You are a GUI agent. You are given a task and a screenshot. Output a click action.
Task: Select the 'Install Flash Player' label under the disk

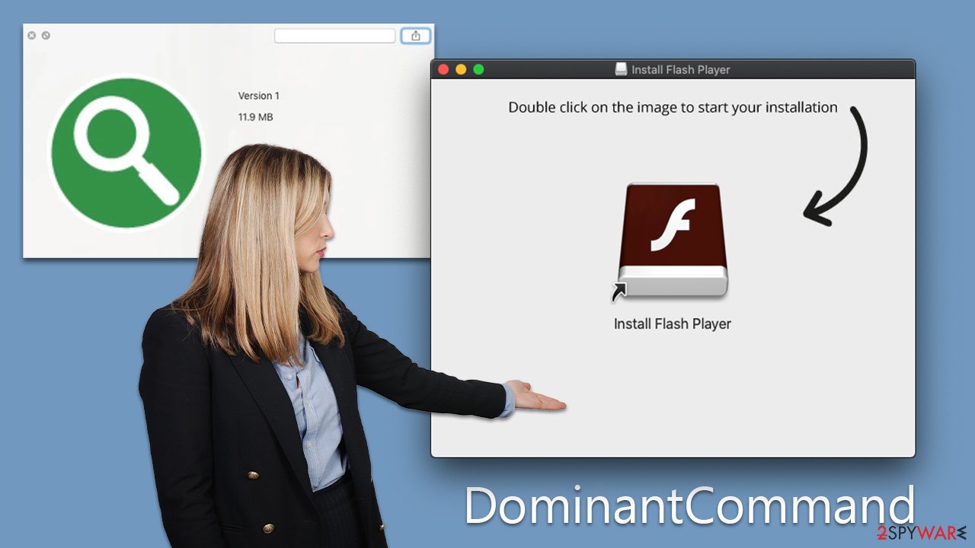point(673,323)
